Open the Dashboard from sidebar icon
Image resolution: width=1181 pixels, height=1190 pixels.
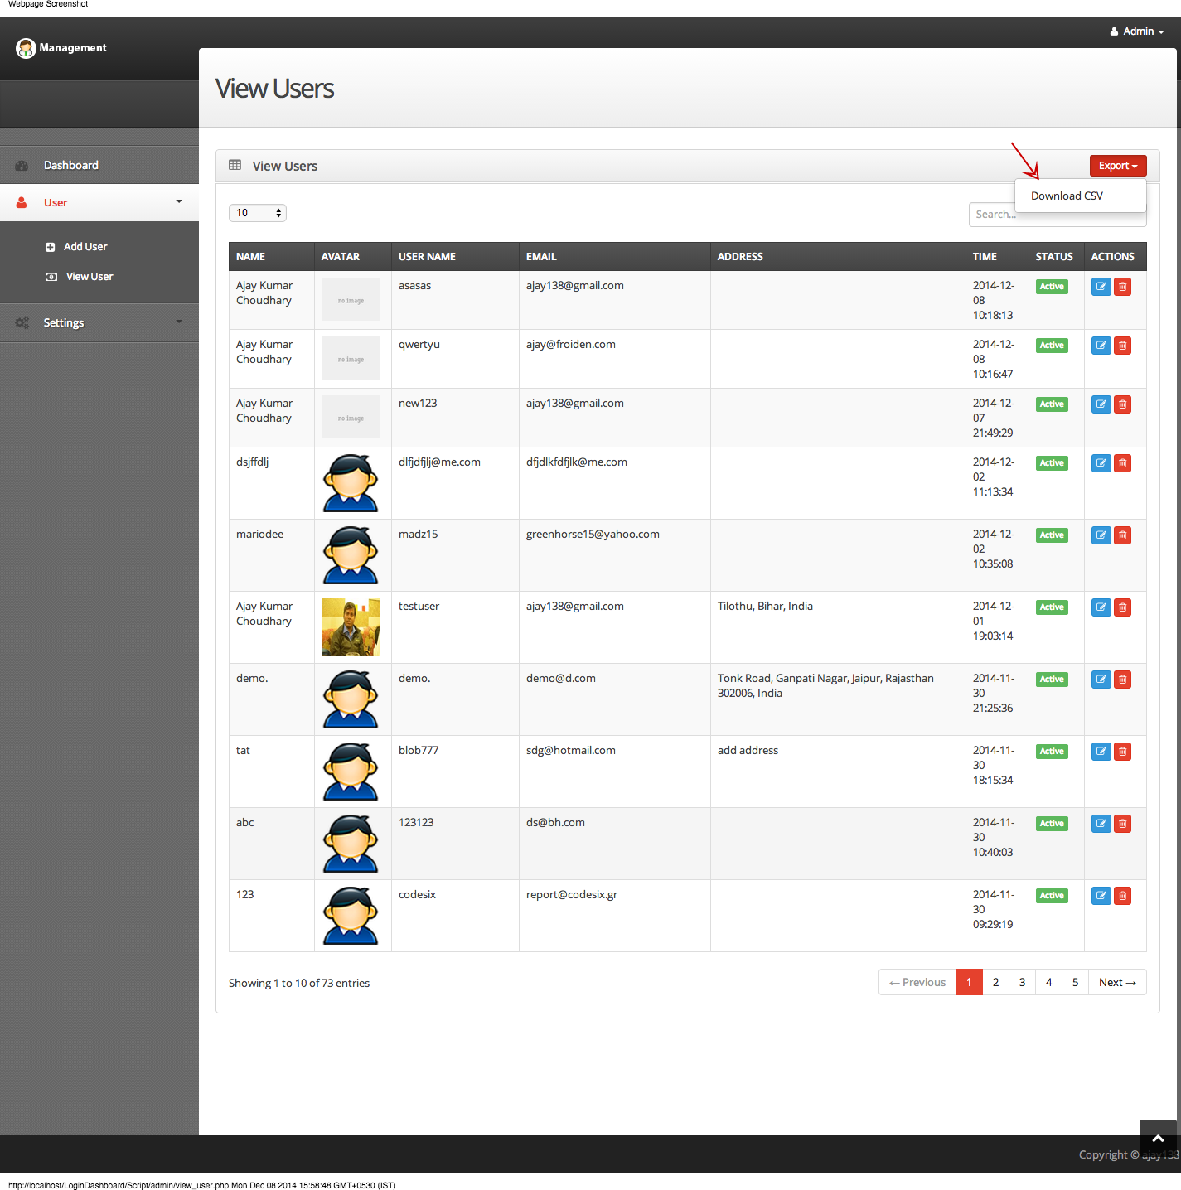coord(22,165)
